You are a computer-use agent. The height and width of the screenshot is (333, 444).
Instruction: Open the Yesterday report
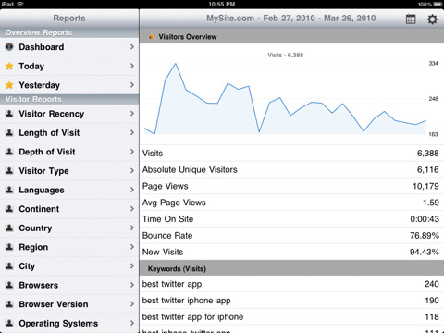[x=69, y=85]
